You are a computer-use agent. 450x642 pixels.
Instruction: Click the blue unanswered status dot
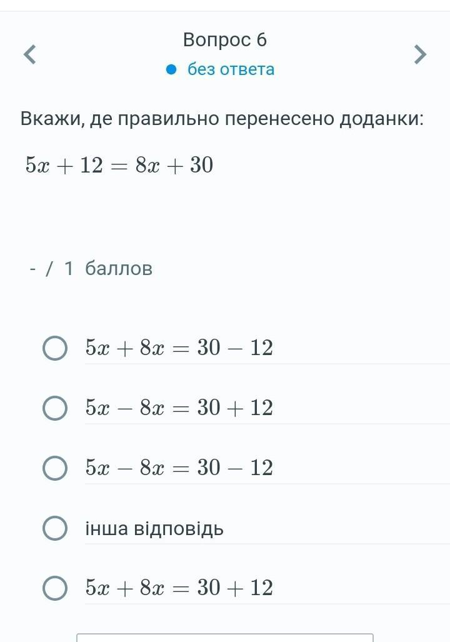coord(172,69)
